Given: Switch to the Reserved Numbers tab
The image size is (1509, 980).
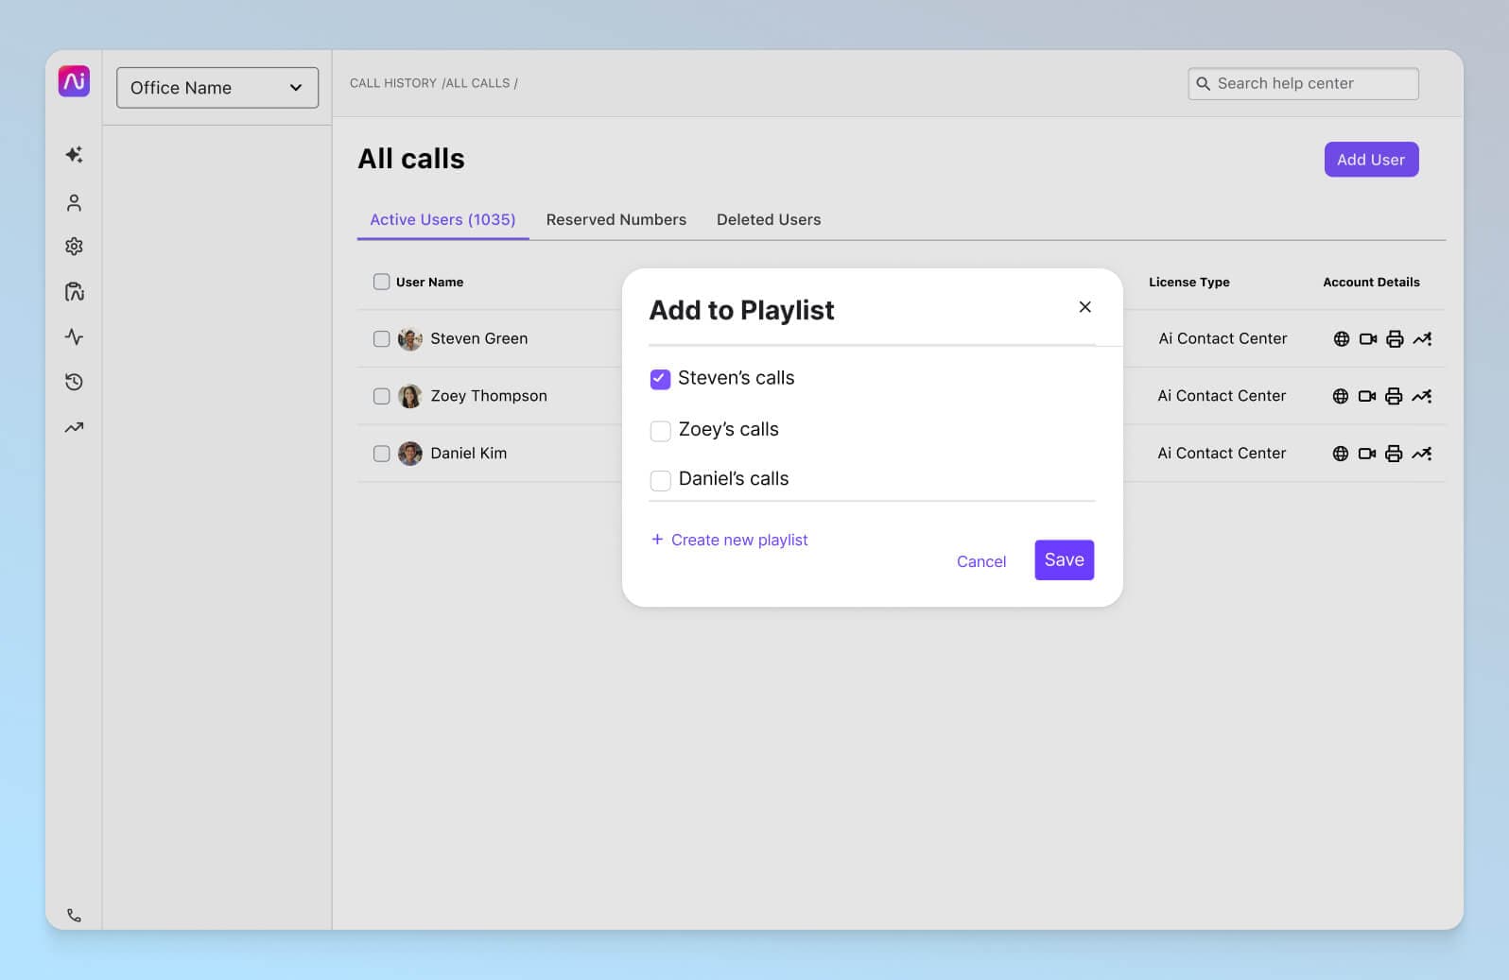Looking at the screenshot, I should 616,219.
